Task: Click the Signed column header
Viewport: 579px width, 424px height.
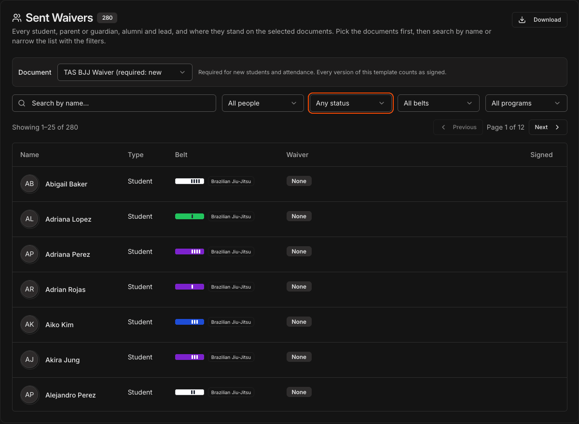Action: 541,155
